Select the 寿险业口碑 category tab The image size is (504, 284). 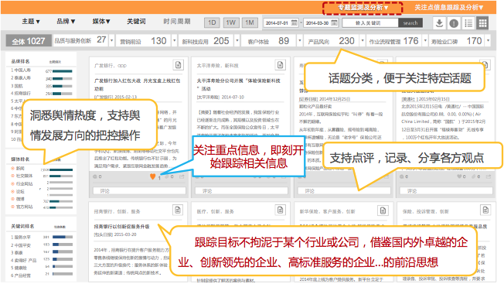tap(457, 41)
